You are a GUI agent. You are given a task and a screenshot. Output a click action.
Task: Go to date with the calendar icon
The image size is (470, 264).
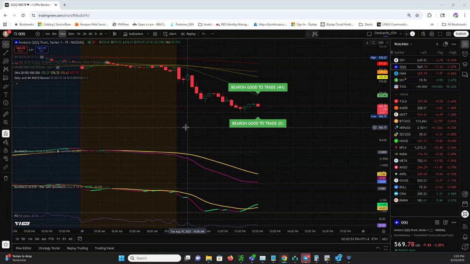pyautogui.click(x=80, y=239)
